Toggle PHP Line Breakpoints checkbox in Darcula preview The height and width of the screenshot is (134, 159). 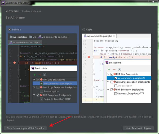pos(38,80)
